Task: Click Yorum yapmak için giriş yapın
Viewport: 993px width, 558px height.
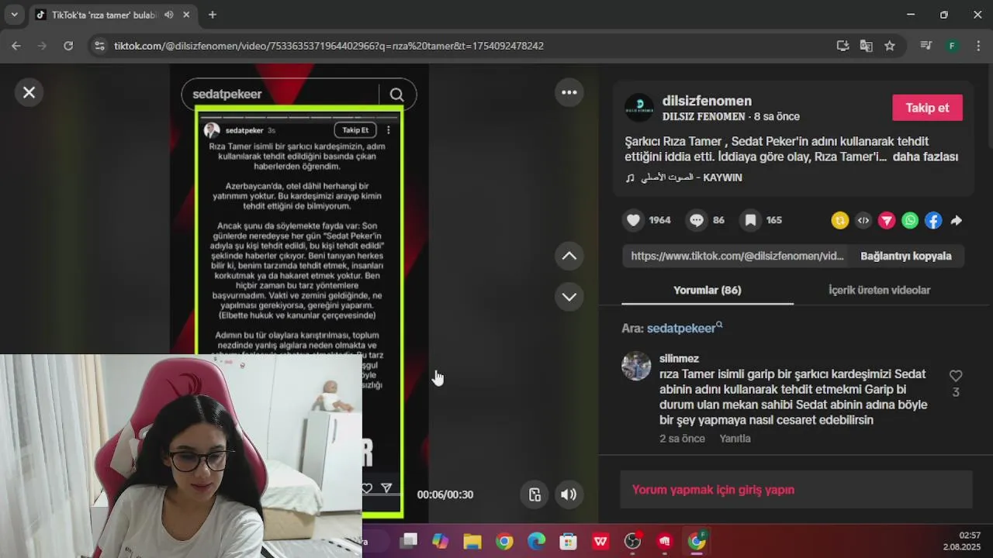Action: click(x=796, y=490)
